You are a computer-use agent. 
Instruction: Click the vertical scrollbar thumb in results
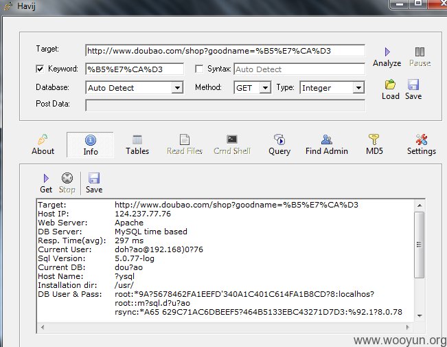click(x=420, y=245)
